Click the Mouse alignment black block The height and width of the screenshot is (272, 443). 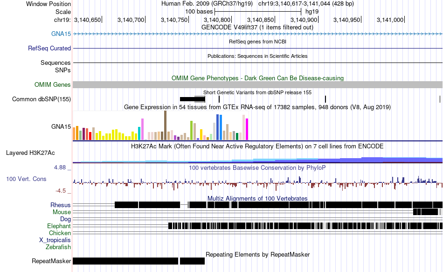pyautogui.click(x=425, y=212)
